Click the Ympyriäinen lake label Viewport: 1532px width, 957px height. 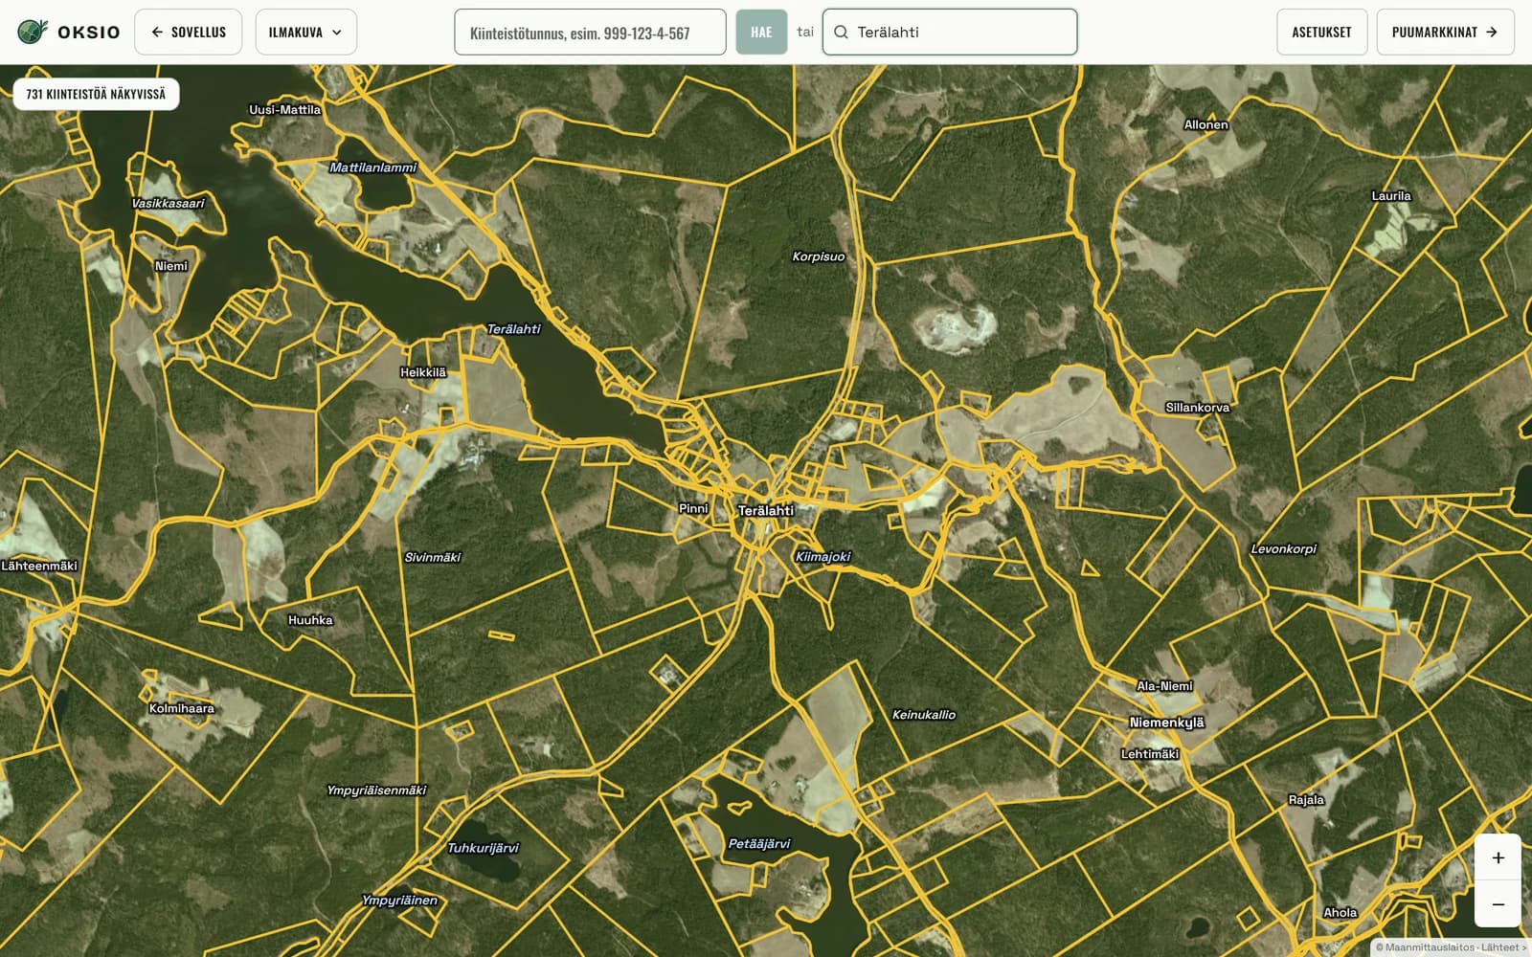pos(400,901)
